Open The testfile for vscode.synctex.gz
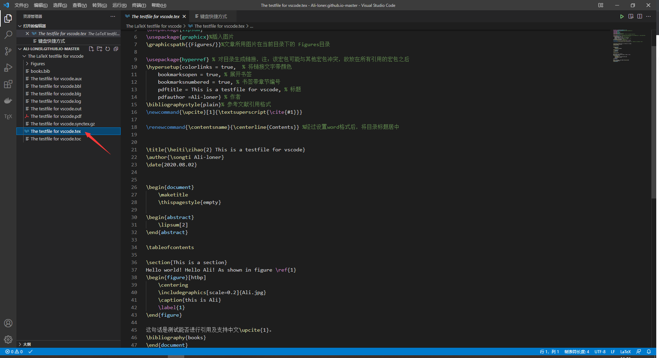Image resolution: width=659 pixels, height=358 pixels. tap(68, 124)
